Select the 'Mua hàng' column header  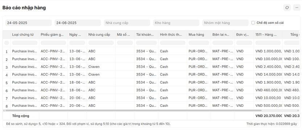pos(196,35)
